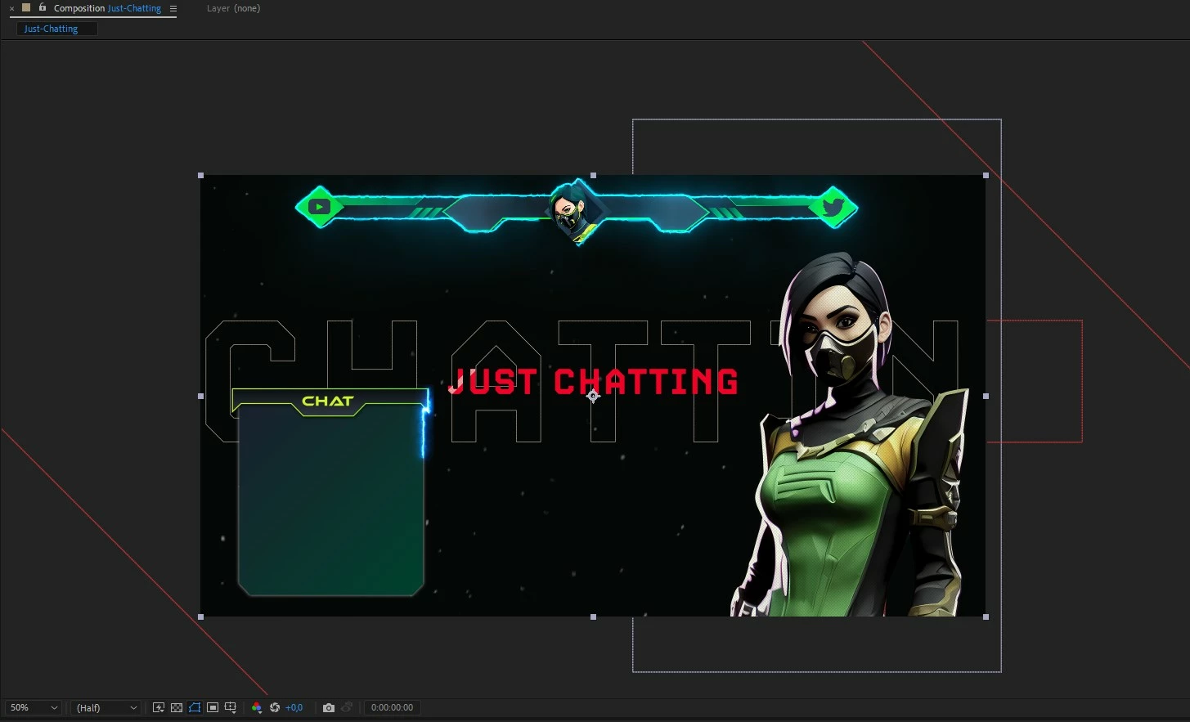Toggle the viewer lock icon
Viewport: 1190px width, 722px height.
point(42,7)
